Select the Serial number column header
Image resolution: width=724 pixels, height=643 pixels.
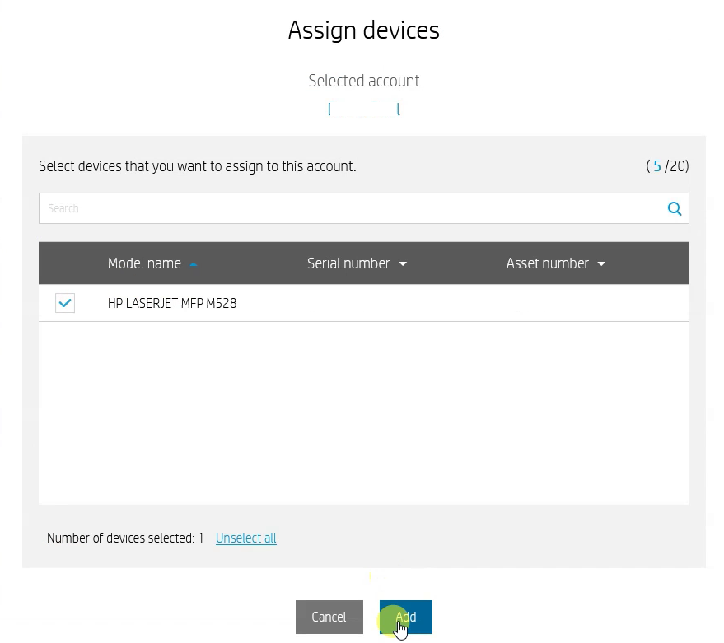coord(348,263)
